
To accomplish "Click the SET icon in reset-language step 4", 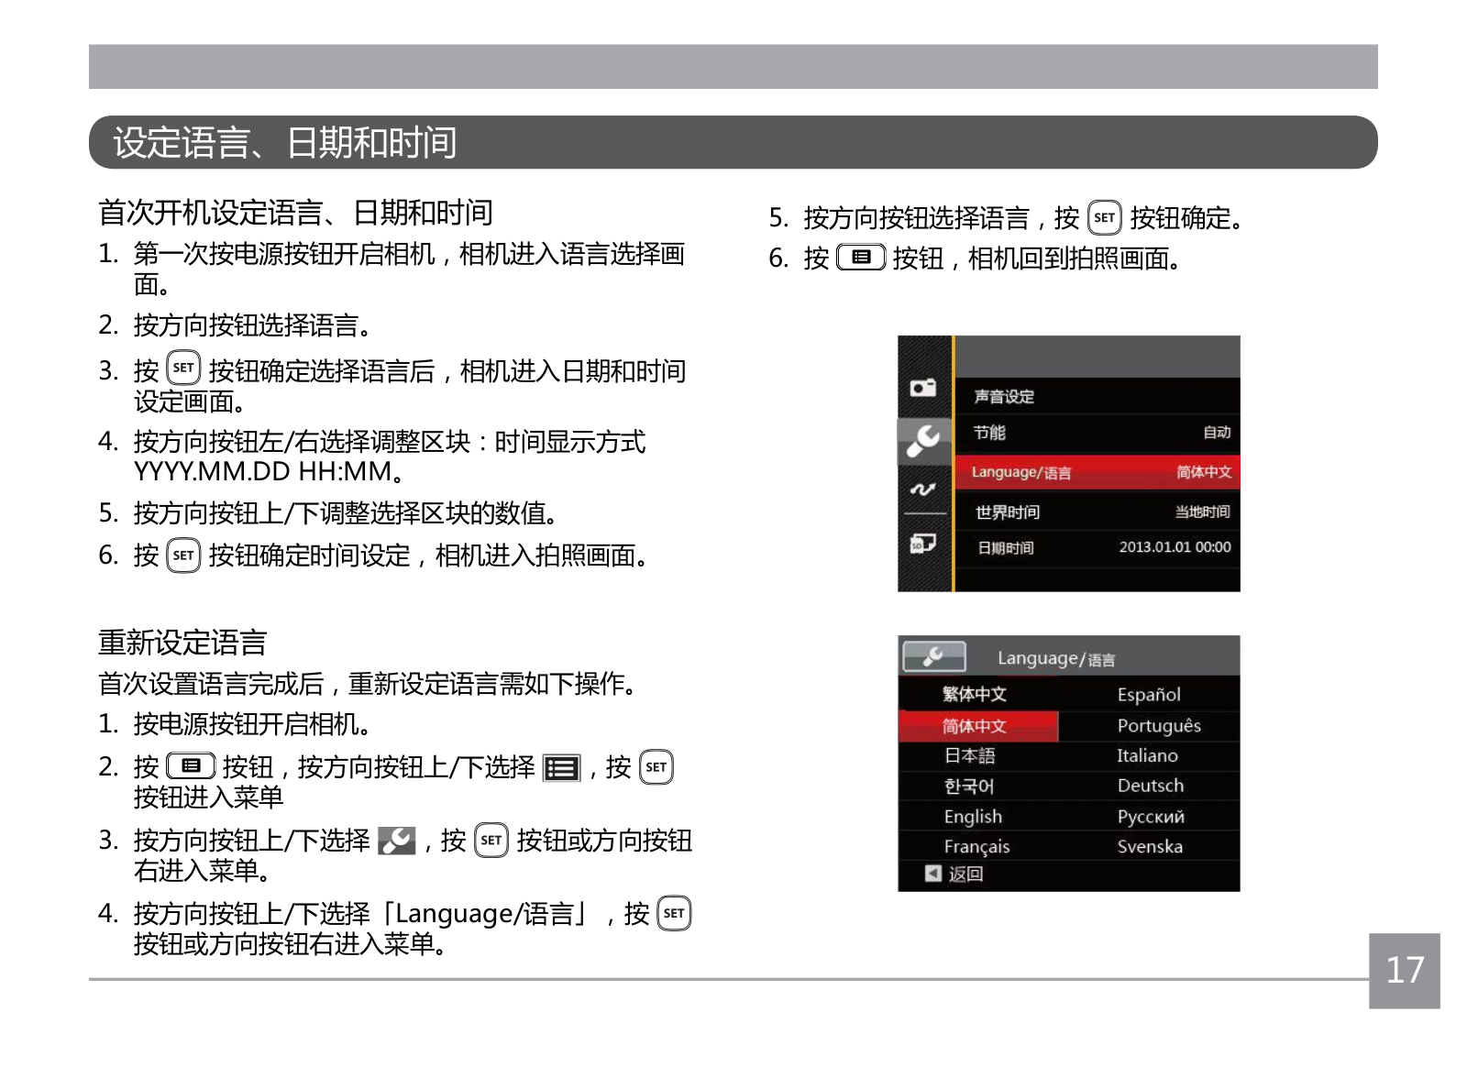I will pos(674,913).
